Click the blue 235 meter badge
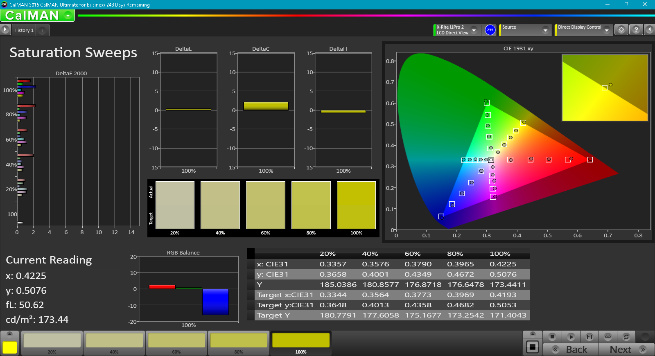Screen dimensions: 655x356 point(490,30)
